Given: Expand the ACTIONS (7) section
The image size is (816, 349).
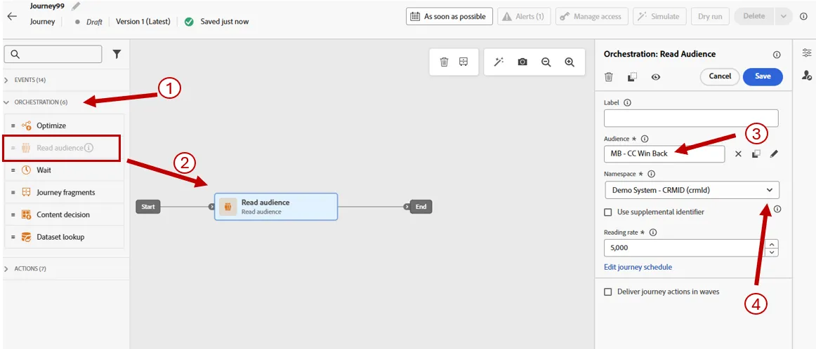Looking at the screenshot, I should 25,268.
